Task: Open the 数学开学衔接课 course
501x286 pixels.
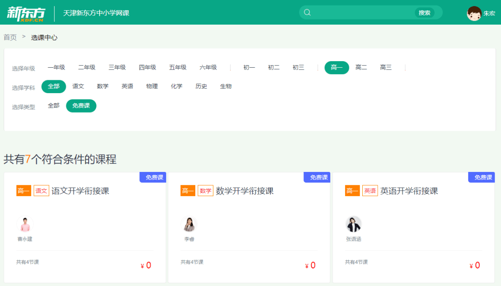Action: click(244, 191)
